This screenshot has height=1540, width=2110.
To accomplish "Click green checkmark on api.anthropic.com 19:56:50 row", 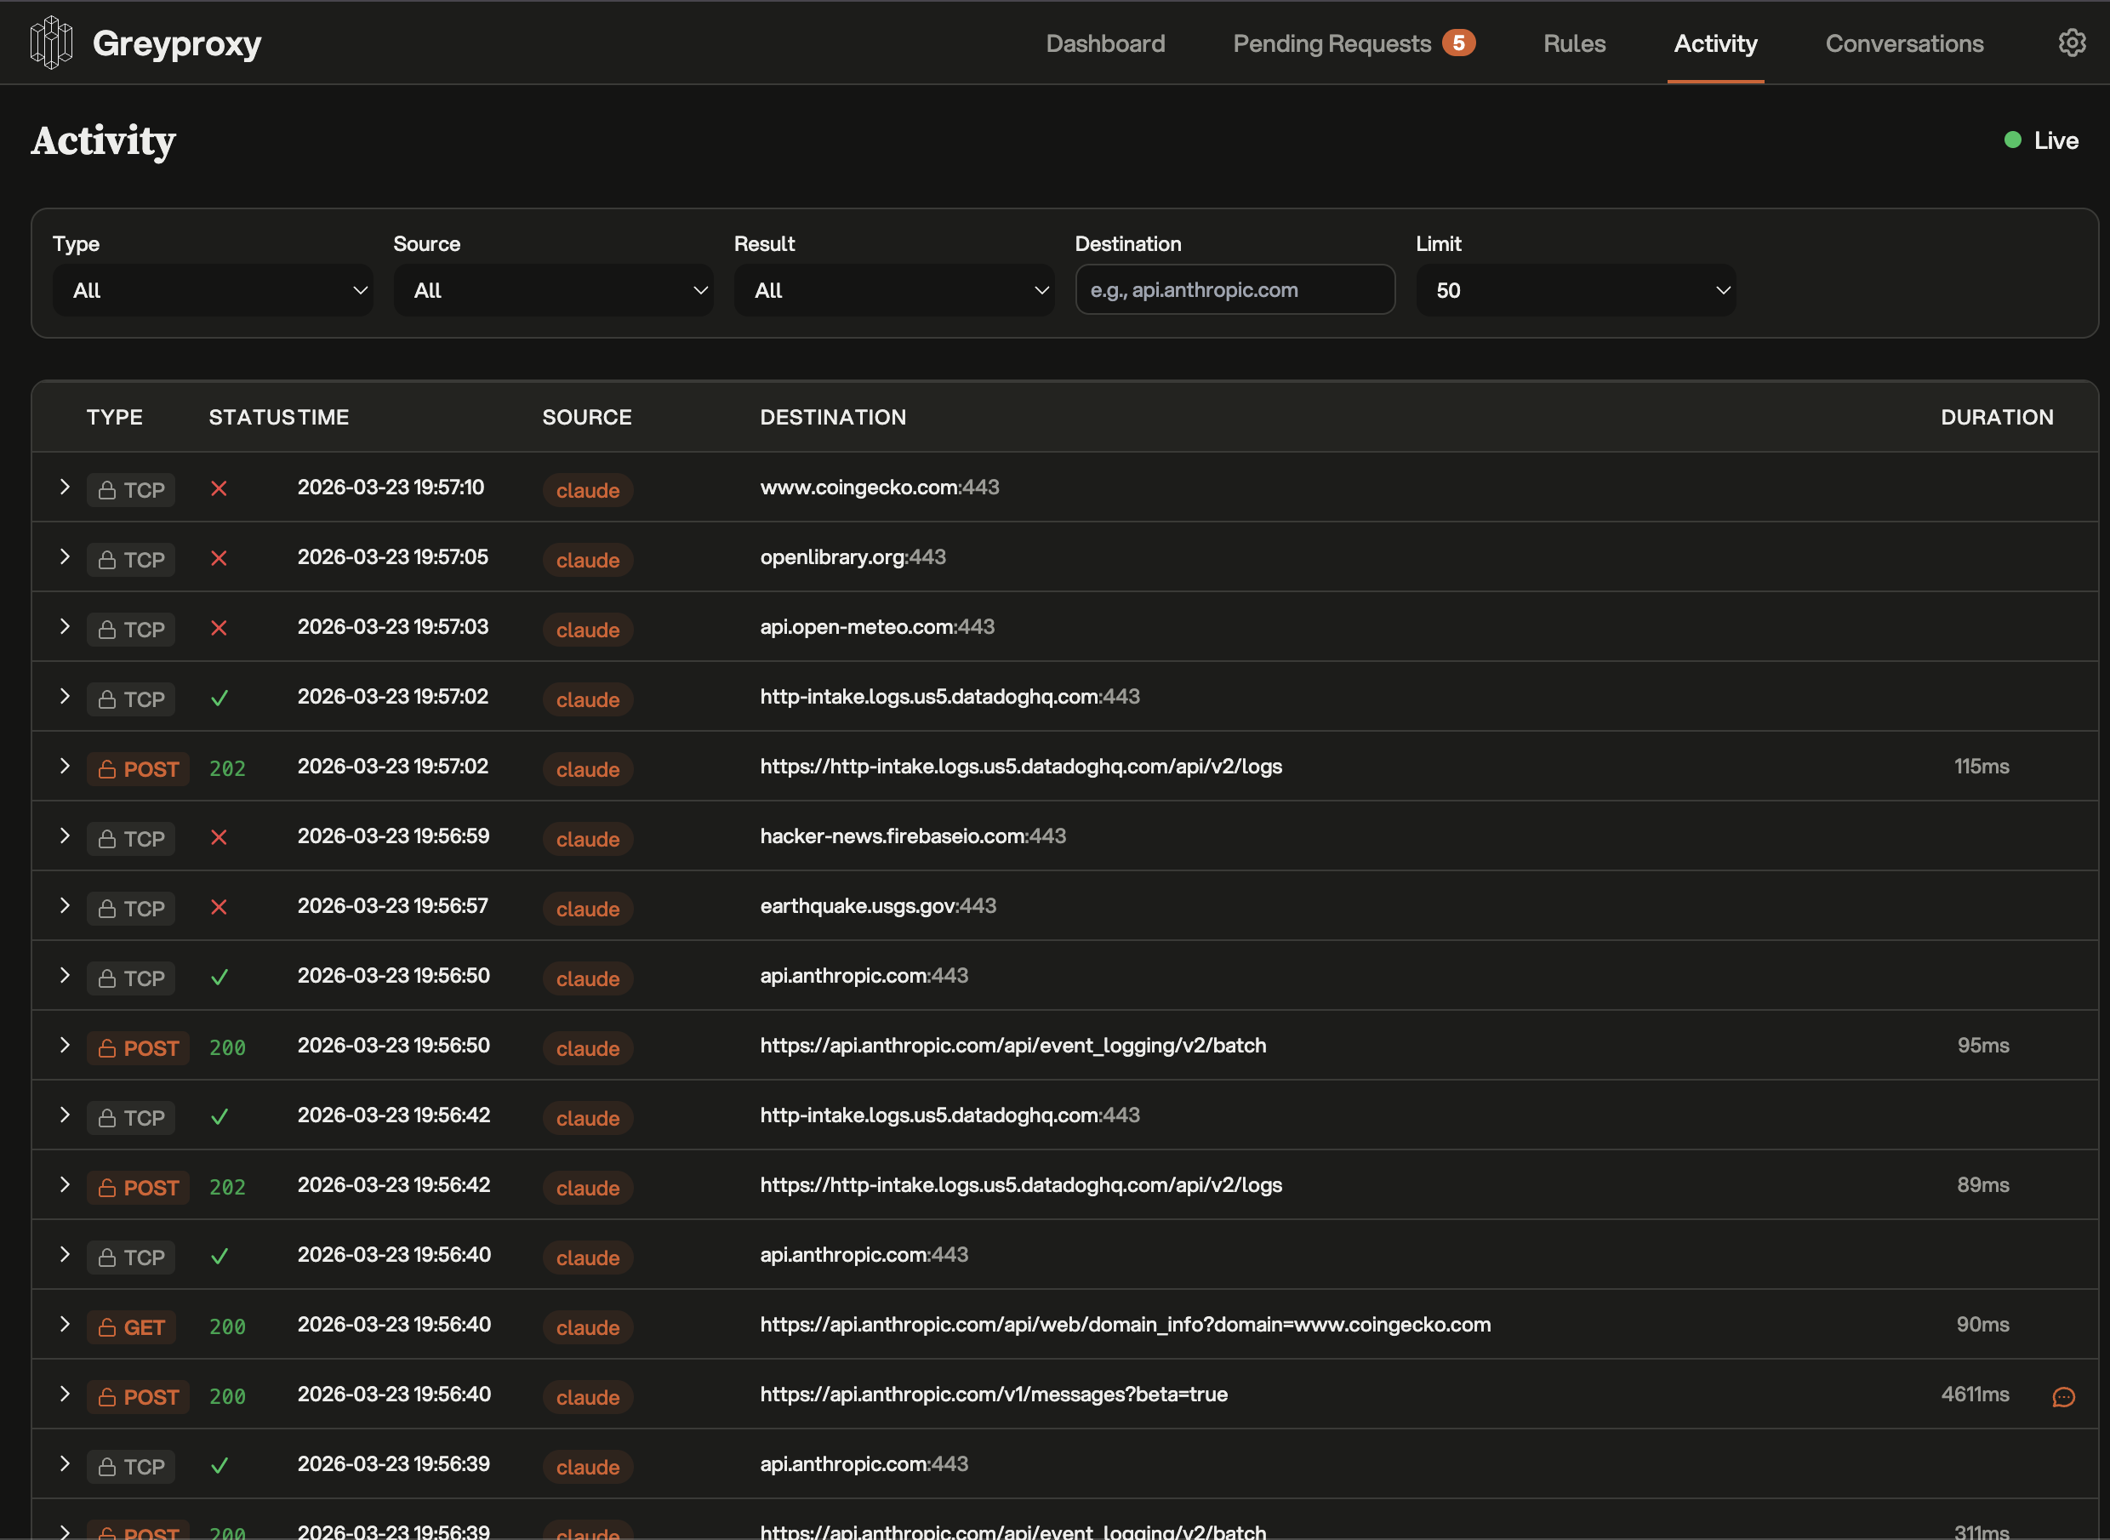I will [x=219, y=977].
